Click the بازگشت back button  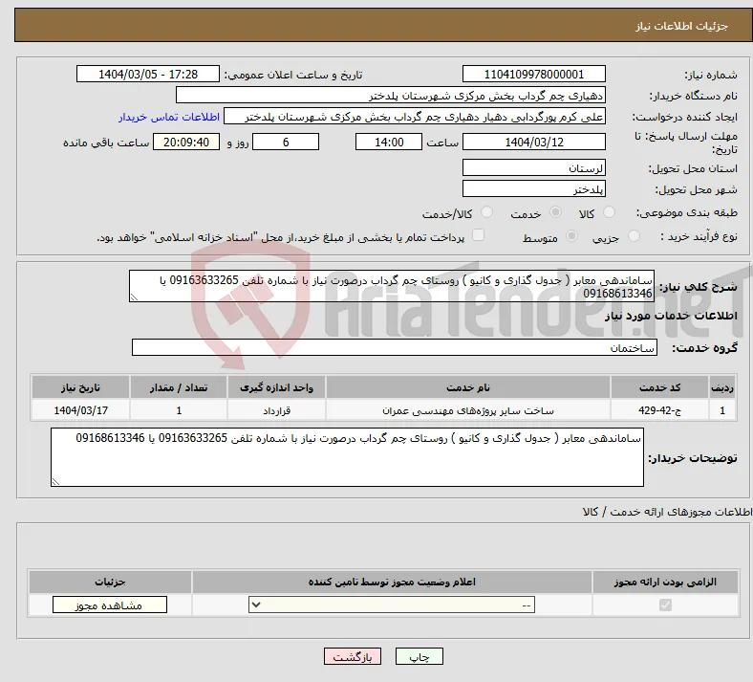[x=353, y=656]
